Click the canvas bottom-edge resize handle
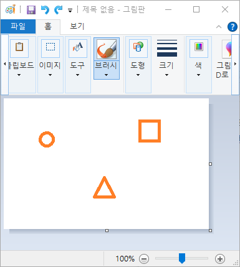240x267 pixels. tap(107, 230)
